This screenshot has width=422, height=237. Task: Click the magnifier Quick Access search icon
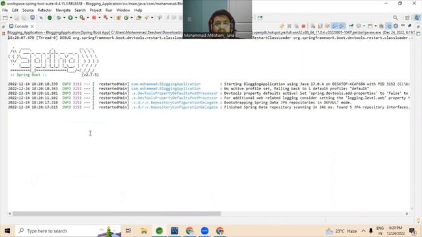[x=396, y=18]
